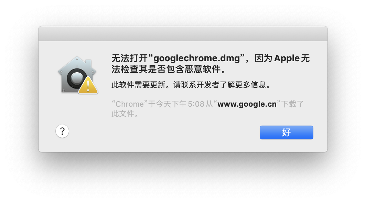
Task: Click the bold www.google.cn text
Action: click(247, 104)
